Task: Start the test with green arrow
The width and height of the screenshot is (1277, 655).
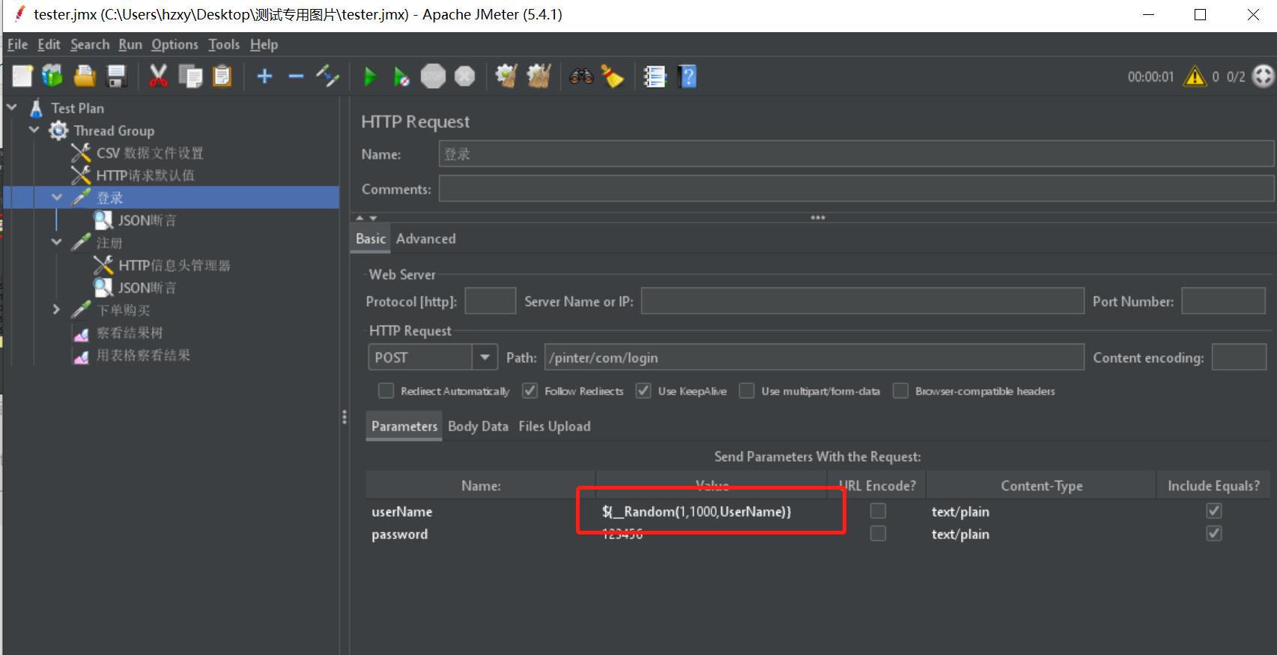Action: click(x=369, y=76)
